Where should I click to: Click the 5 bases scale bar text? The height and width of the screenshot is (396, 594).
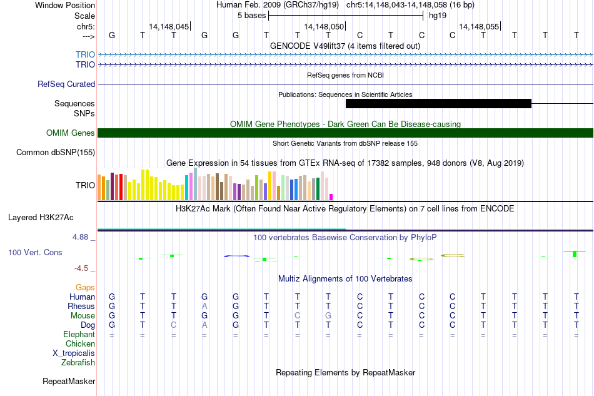251,16
